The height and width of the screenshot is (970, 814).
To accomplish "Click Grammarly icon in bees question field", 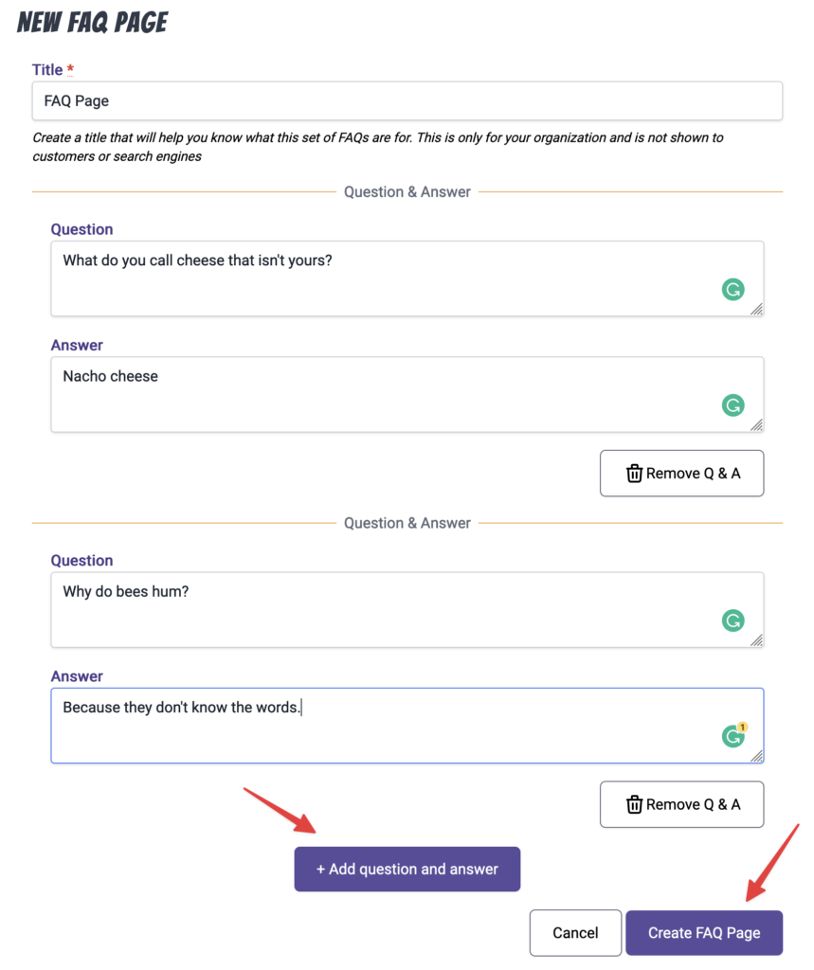I will (733, 620).
